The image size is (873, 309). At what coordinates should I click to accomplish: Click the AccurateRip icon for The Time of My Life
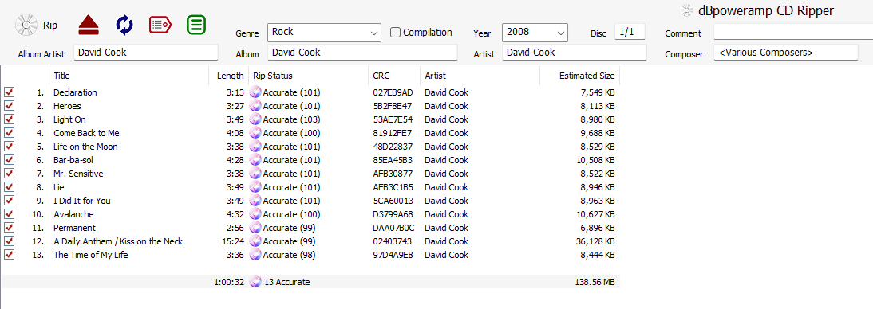tap(255, 255)
